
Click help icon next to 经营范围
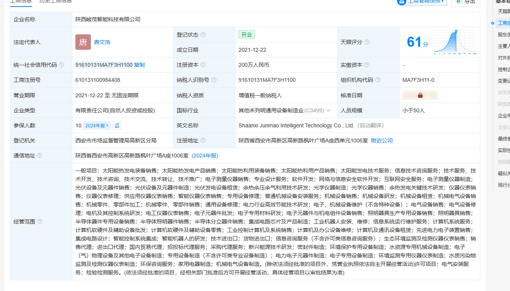(40, 222)
